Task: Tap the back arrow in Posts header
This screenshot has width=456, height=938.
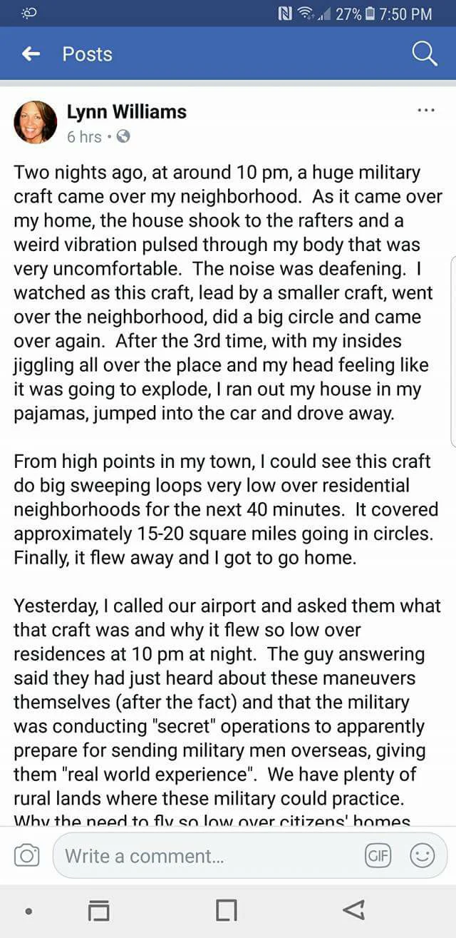Action: 31,54
